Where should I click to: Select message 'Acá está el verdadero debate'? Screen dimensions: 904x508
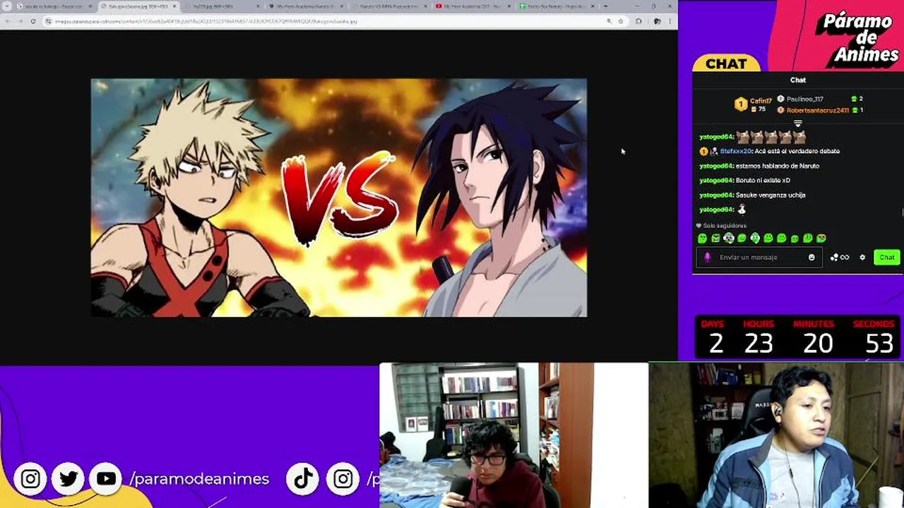(797, 151)
